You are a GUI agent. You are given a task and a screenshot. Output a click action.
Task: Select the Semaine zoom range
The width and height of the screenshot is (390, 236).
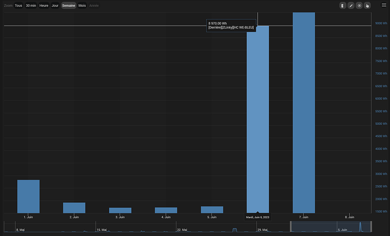click(68, 6)
